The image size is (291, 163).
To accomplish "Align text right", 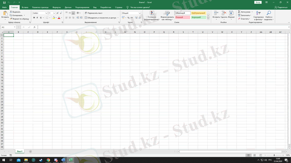I will click(x=73, y=18).
